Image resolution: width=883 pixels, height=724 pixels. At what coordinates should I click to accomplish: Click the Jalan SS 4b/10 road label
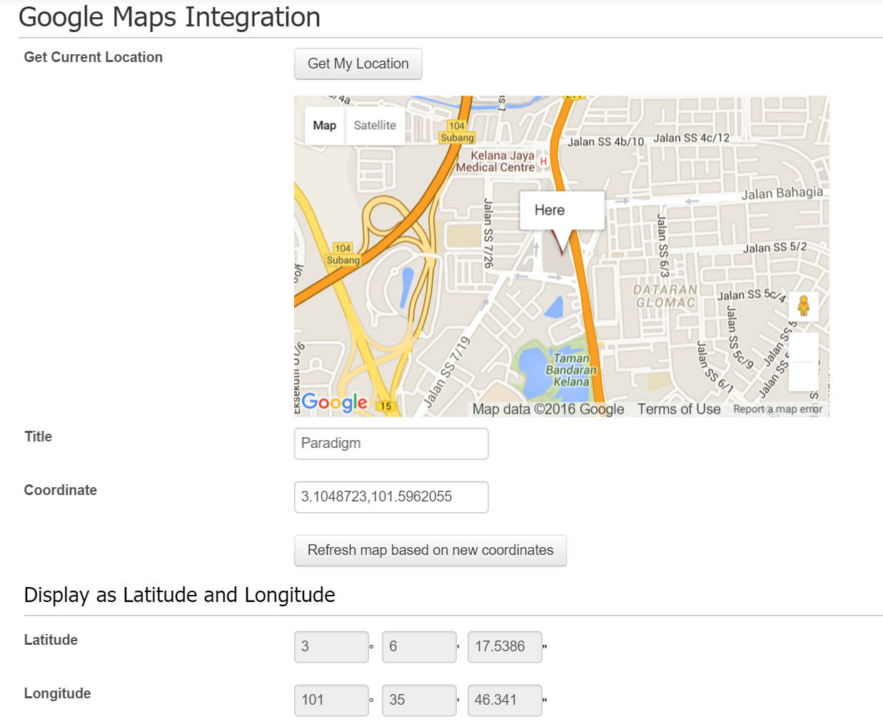click(605, 142)
